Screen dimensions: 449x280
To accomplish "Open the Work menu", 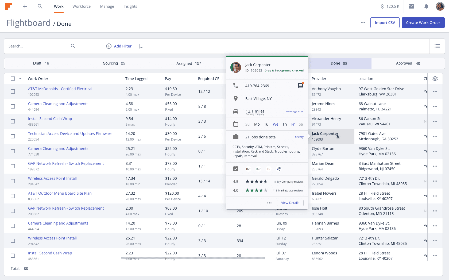I will [59, 6].
